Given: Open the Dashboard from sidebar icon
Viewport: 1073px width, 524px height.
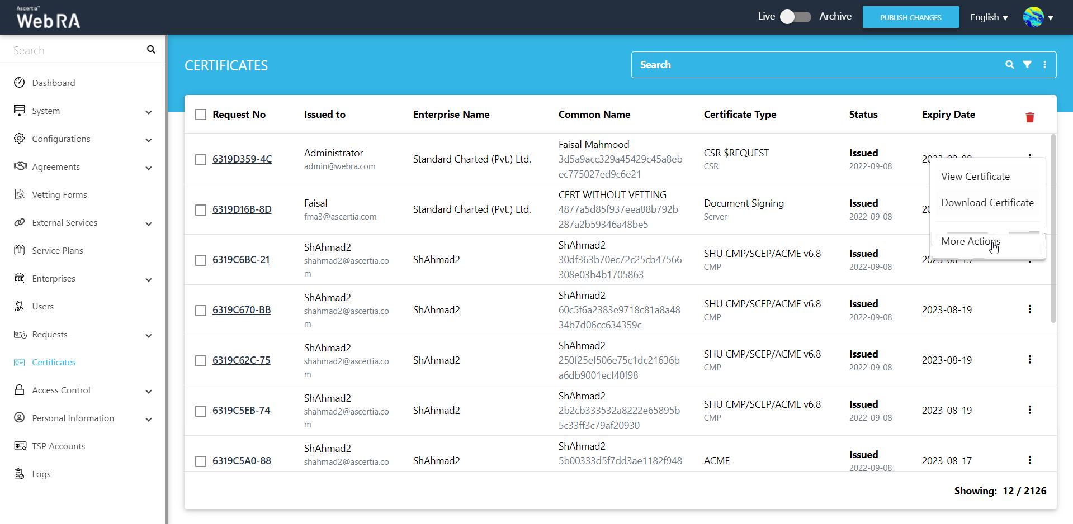Looking at the screenshot, I should coord(20,83).
